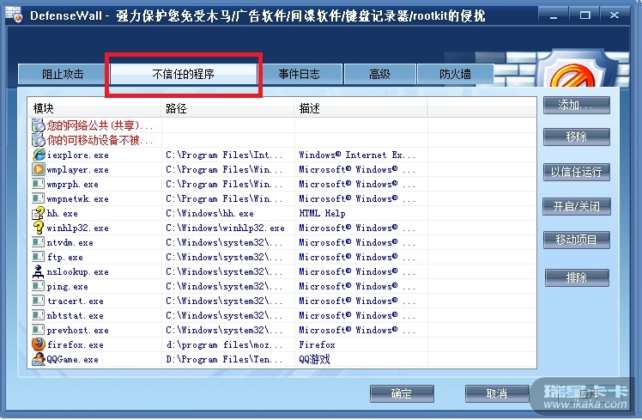Click the hh.exe help icon
Viewport: 642px width, 420px height.
39,213
